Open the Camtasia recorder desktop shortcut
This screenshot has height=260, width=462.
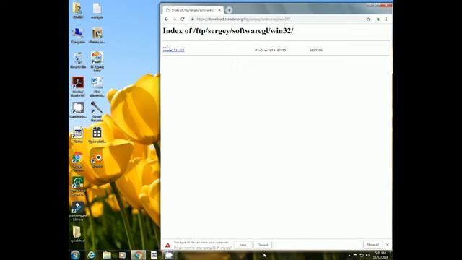click(78, 110)
